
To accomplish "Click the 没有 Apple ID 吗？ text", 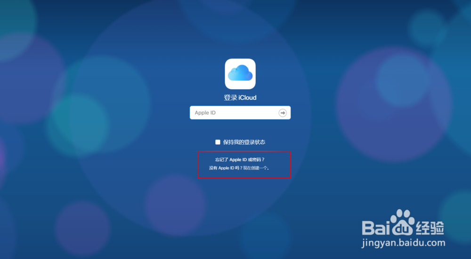I will coord(226,168).
